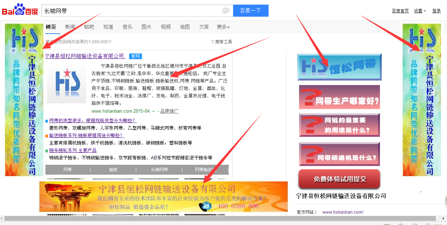Open image search via the camera icon

click(226, 11)
